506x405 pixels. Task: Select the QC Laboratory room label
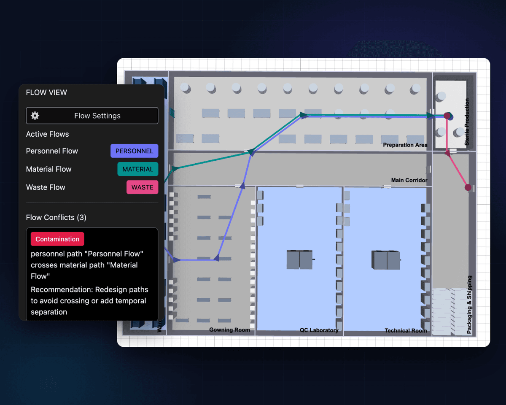pos(319,330)
